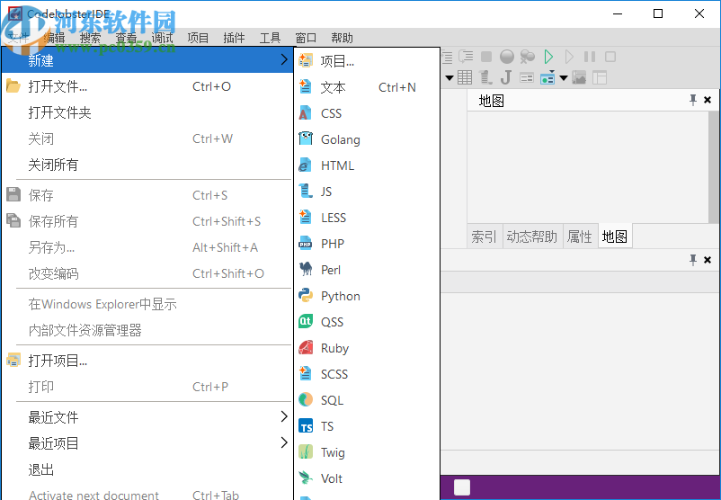The image size is (721, 500).
Task: Click the map panel vertical scrollbar
Action: click(714, 167)
